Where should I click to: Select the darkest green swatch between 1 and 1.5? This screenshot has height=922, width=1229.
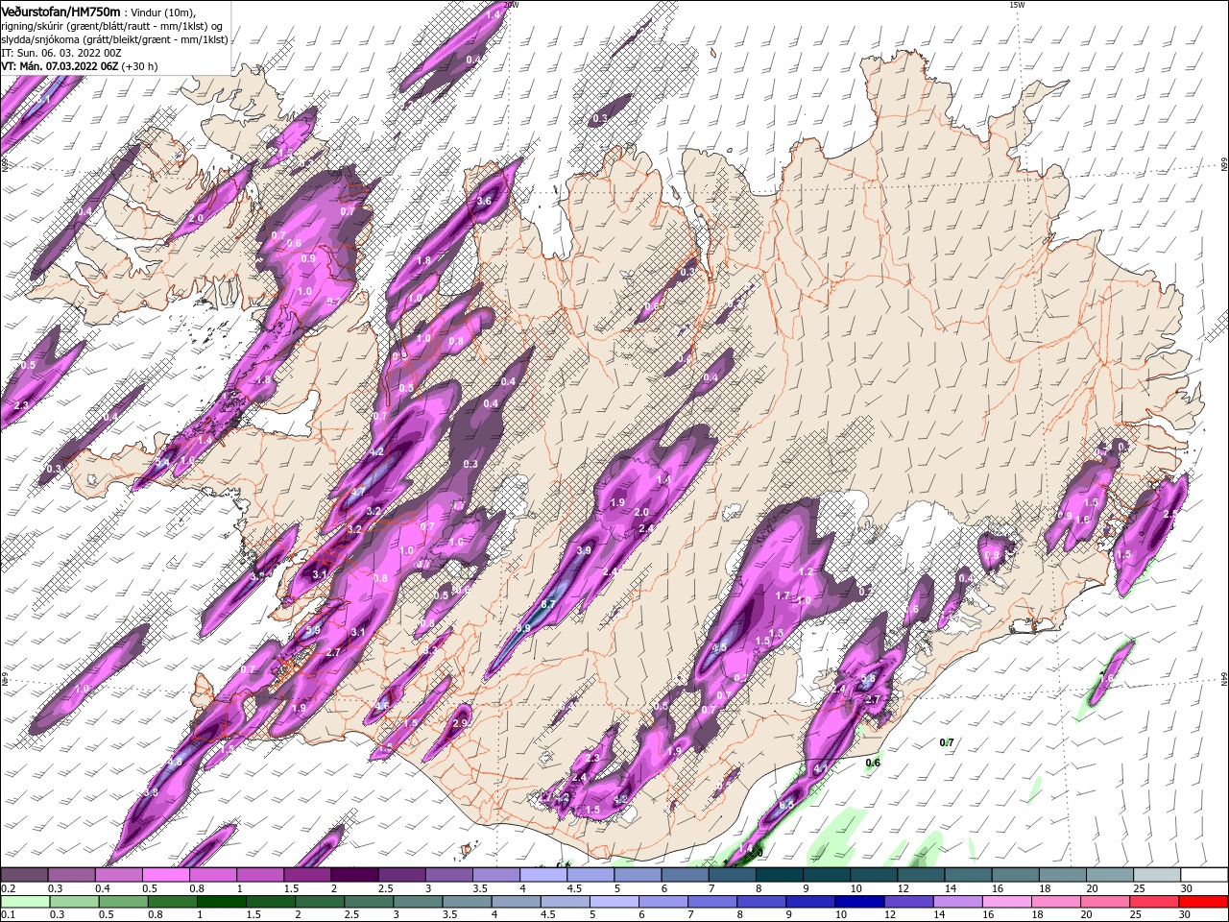[222, 902]
